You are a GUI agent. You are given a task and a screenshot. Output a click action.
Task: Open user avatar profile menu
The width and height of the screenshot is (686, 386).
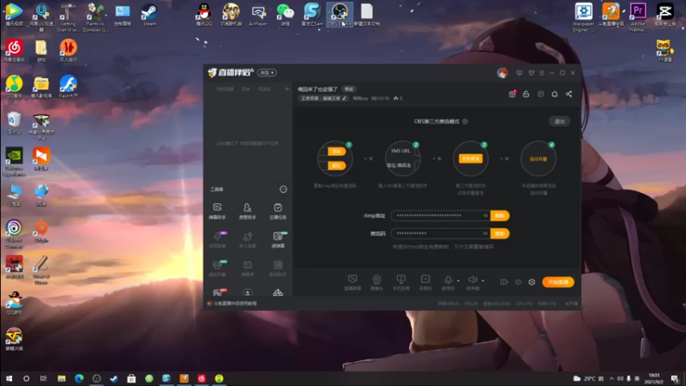coord(502,73)
